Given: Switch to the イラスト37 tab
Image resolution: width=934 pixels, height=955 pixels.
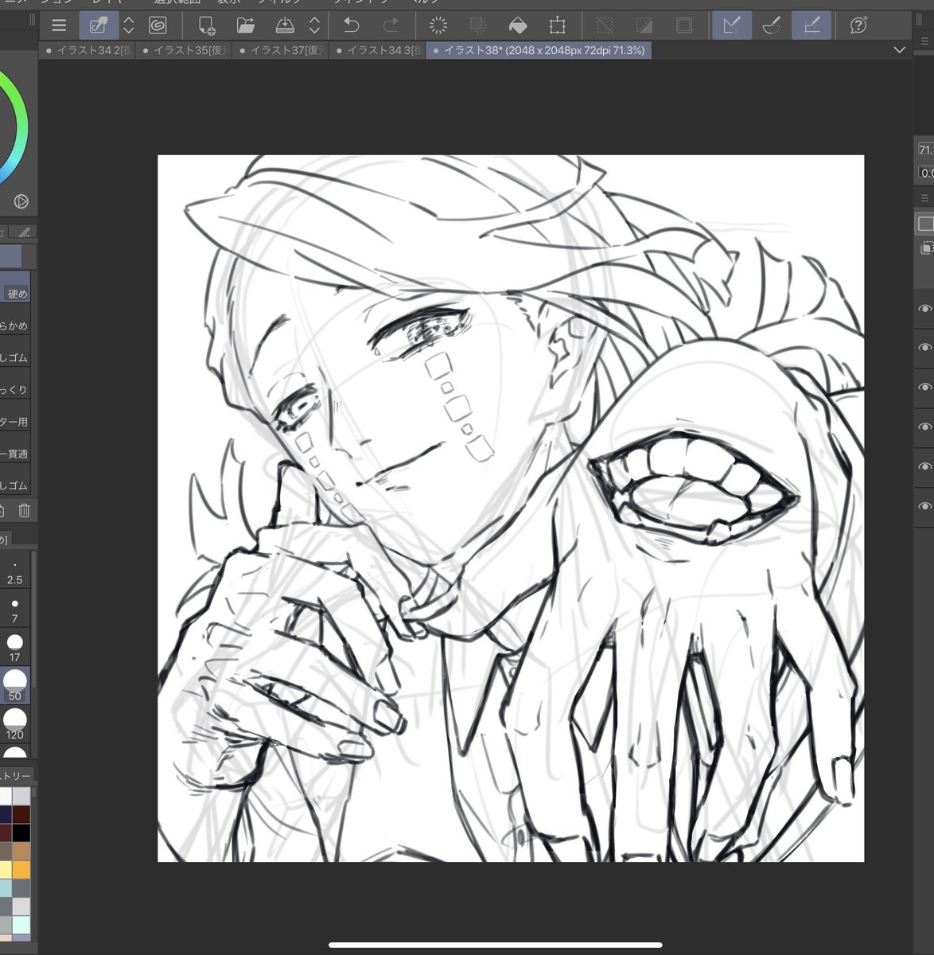Looking at the screenshot, I should (x=282, y=51).
